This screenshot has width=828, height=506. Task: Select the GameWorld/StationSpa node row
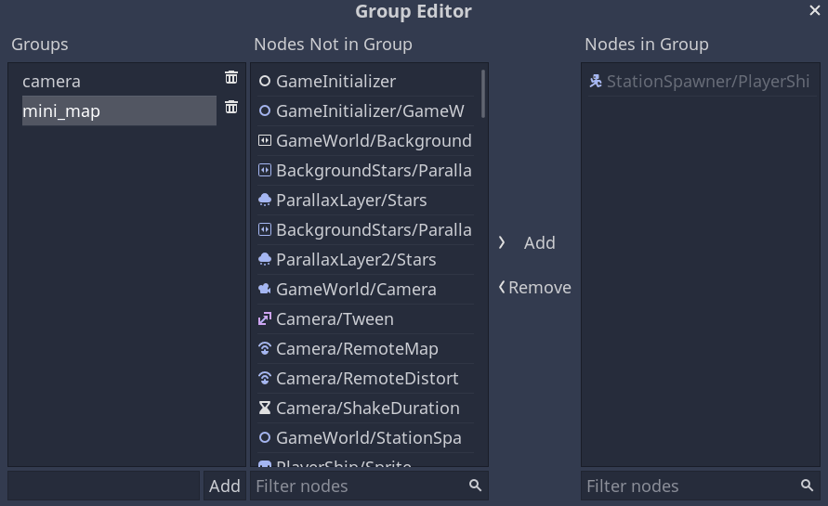[x=365, y=437]
